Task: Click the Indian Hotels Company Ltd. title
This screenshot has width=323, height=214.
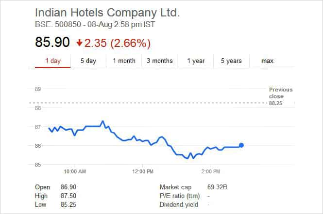Action: pyautogui.click(x=107, y=13)
